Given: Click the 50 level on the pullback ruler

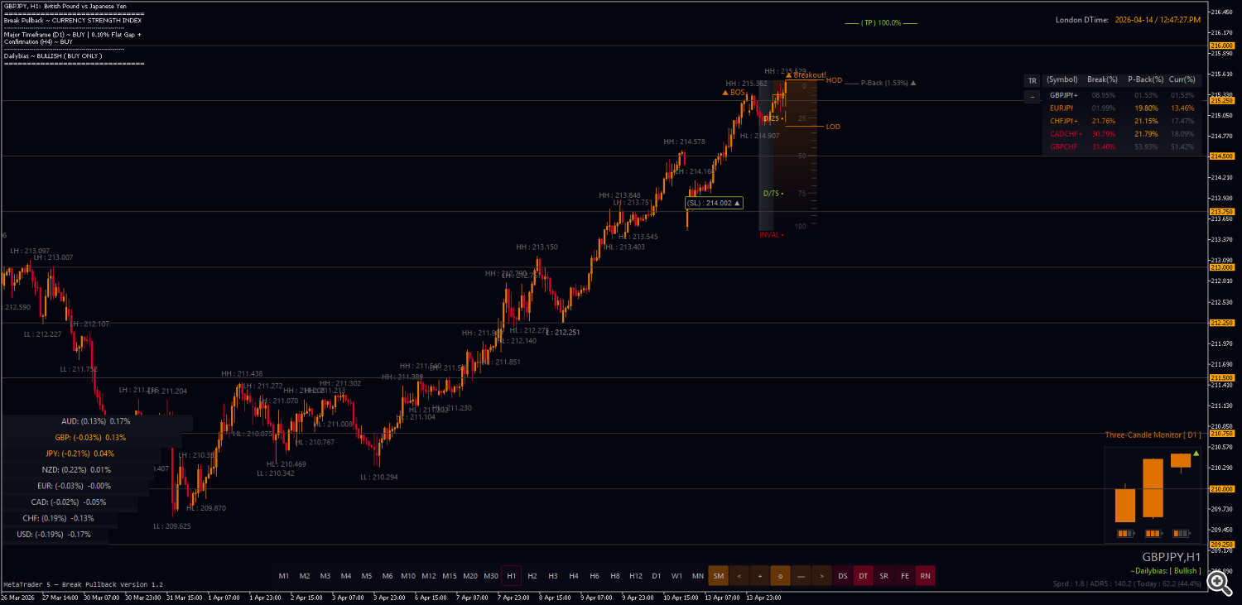Looking at the screenshot, I should [x=803, y=155].
